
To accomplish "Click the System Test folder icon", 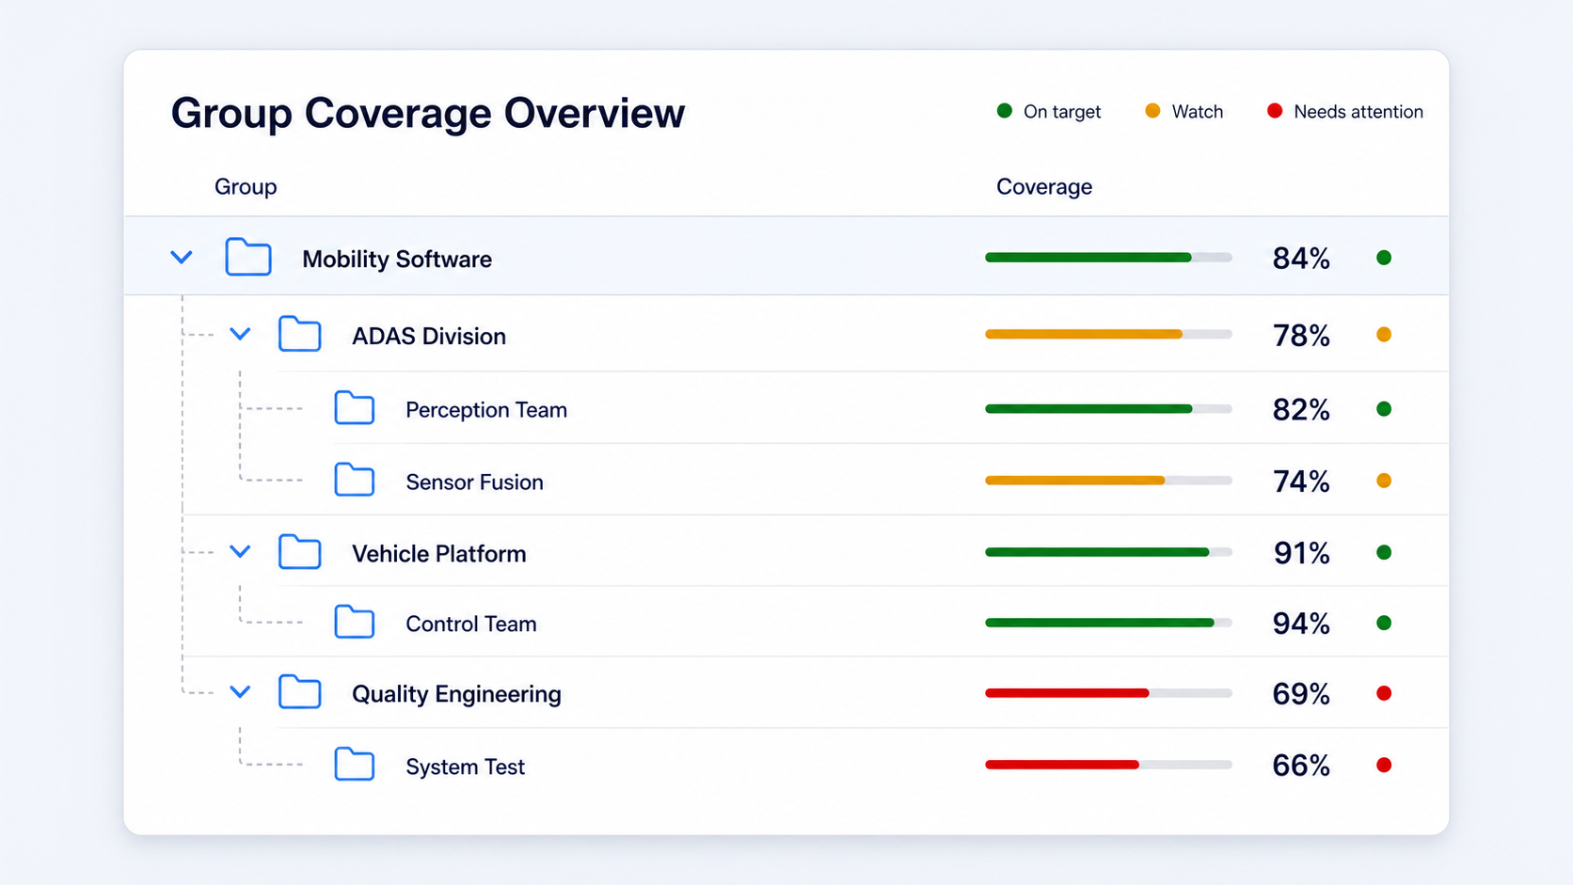I will click(355, 765).
